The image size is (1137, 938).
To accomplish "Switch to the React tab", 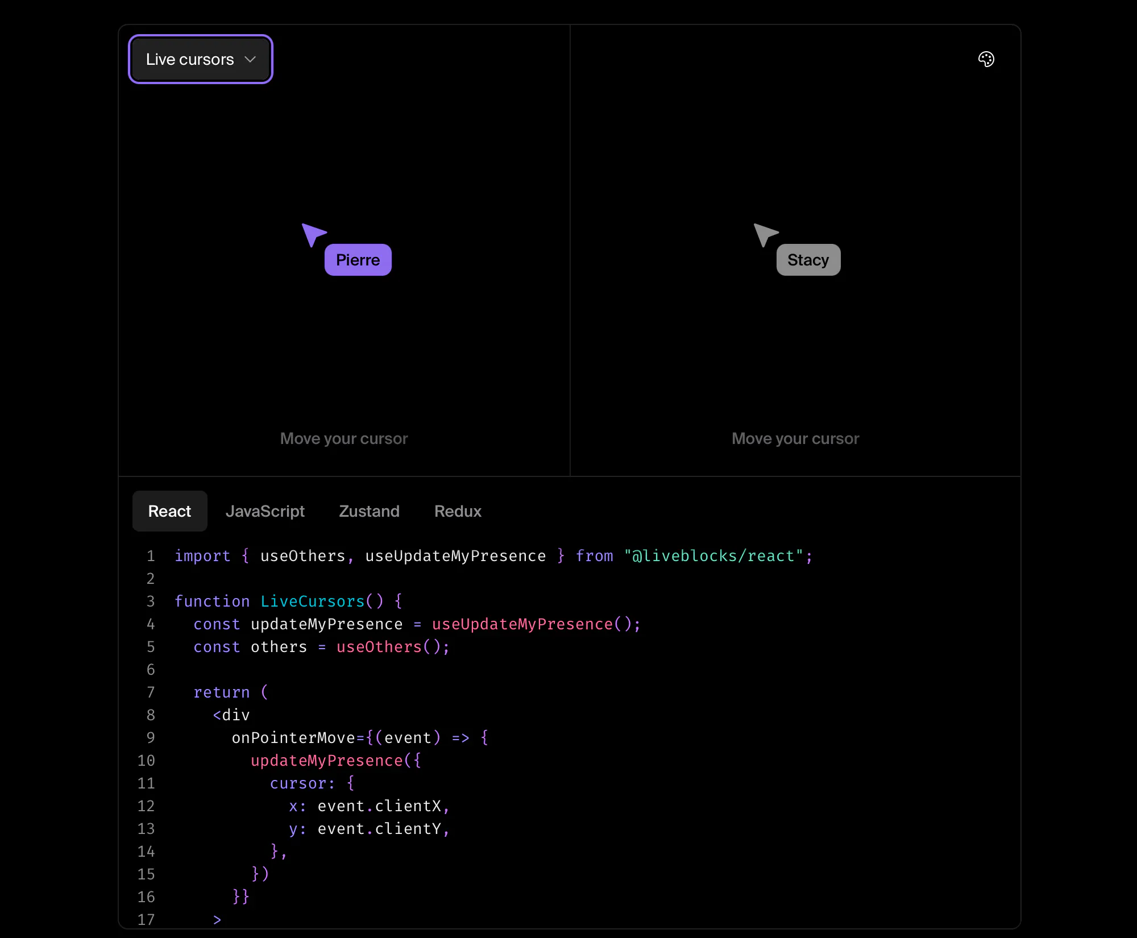I will 169,511.
